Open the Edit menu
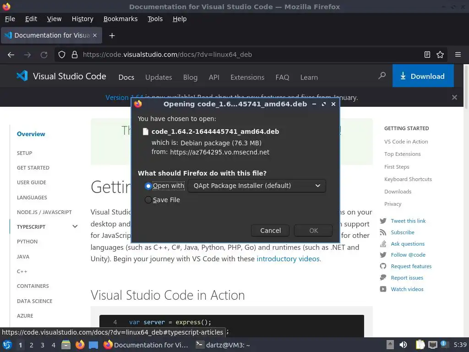 (x=31, y=19)
